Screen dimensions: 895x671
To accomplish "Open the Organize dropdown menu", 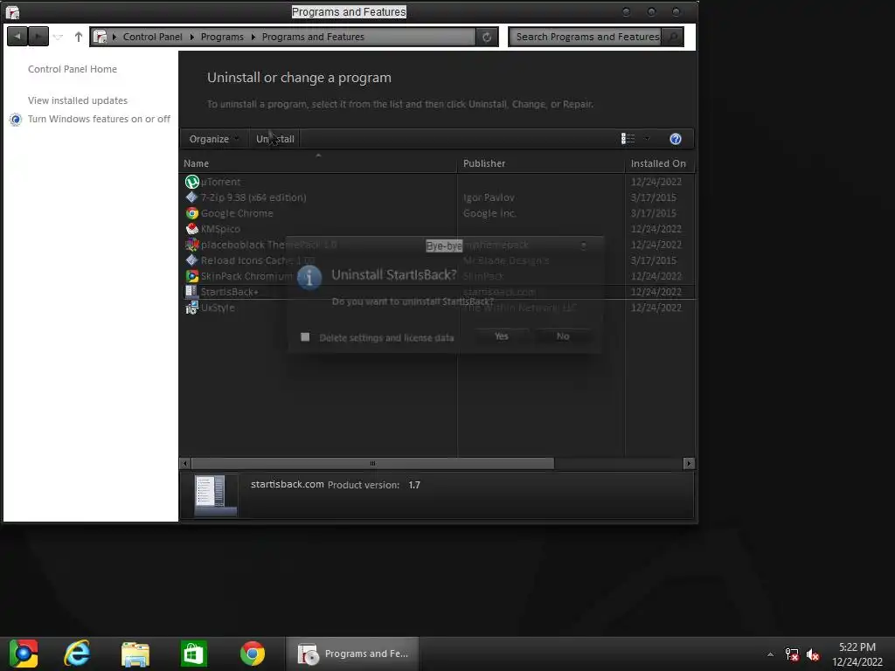I will click(214, 139).
